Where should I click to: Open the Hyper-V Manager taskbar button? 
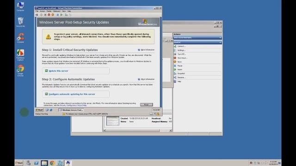click(x=60, y=163)
